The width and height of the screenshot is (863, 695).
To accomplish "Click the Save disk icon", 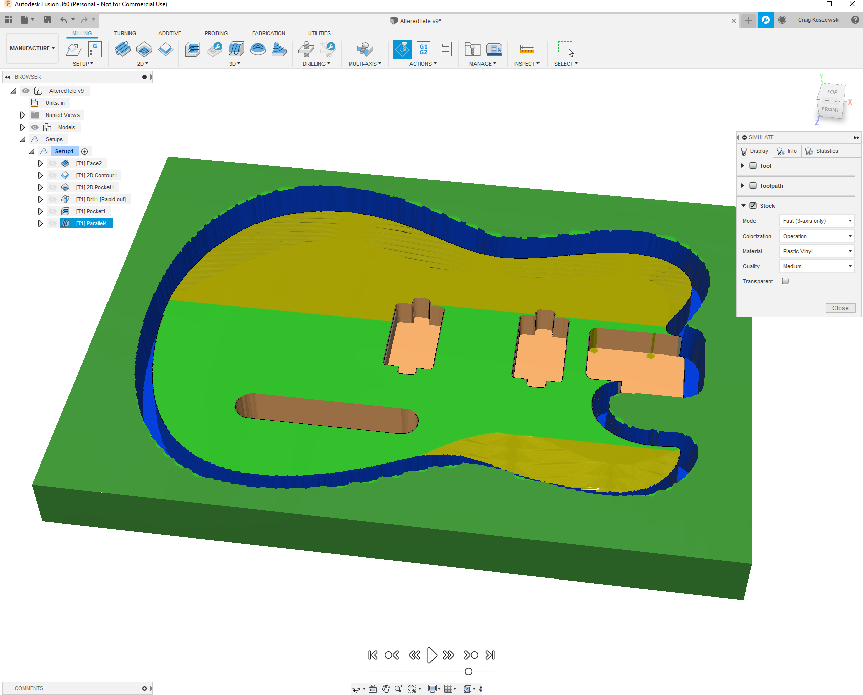I will [x=47, y=20].
